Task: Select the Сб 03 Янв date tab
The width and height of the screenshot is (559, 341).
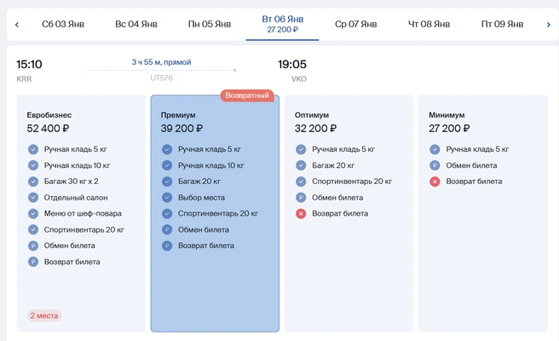Action: click(x=63, y=24)
